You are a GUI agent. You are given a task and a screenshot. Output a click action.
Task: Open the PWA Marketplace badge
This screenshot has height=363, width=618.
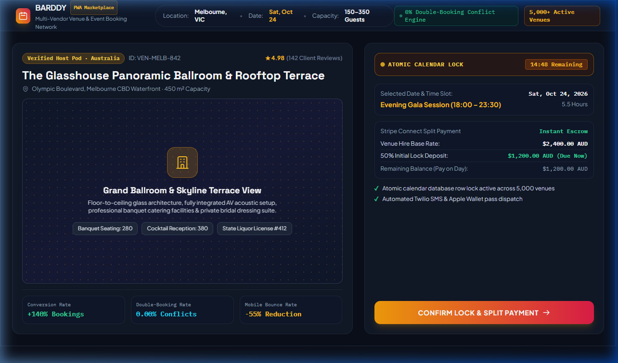94,8
